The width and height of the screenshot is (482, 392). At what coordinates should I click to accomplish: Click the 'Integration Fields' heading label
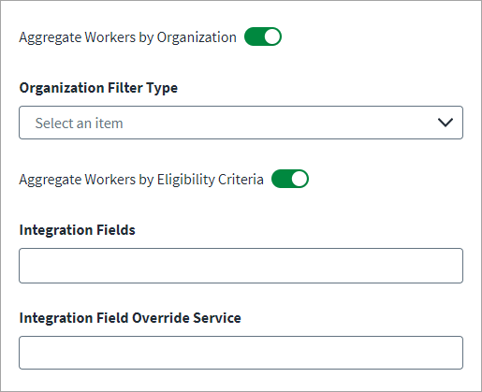click(77, 230)
